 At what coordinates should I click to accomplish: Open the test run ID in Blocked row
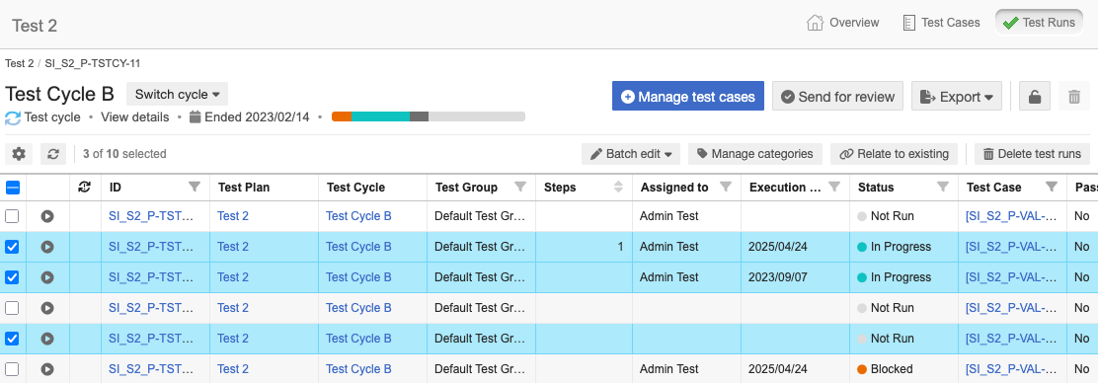(x=151, y=369)
